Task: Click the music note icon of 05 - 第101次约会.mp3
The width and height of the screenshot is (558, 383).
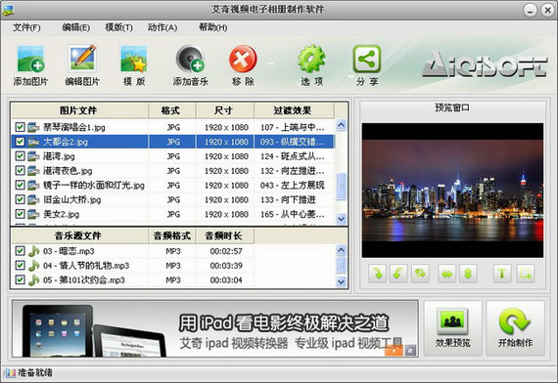Action: [x=33, y=280]
